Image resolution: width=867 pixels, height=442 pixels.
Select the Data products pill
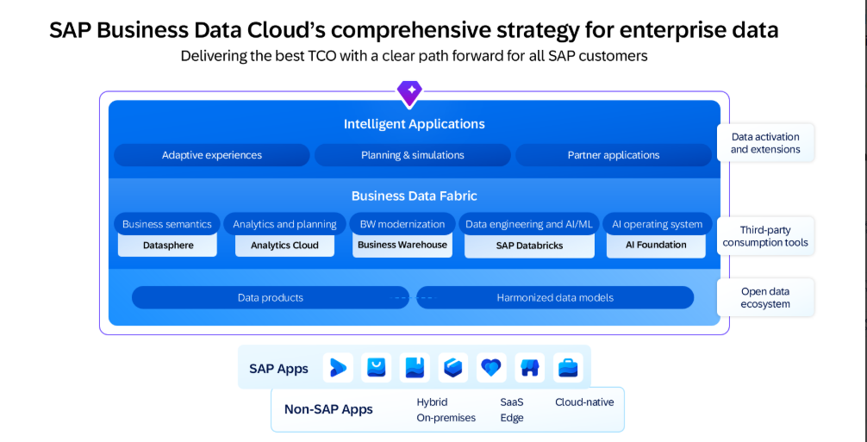pyautogui.click(x=271, y=298)
